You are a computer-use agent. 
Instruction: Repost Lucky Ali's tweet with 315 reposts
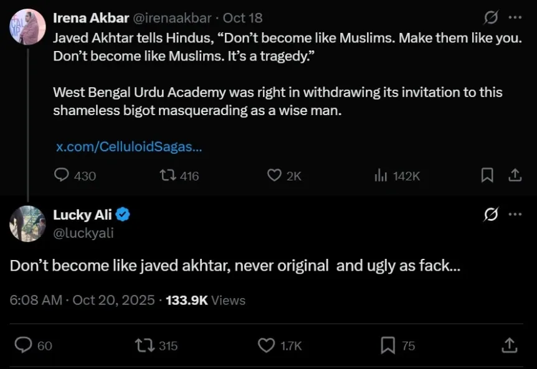[x=145, y=345]
